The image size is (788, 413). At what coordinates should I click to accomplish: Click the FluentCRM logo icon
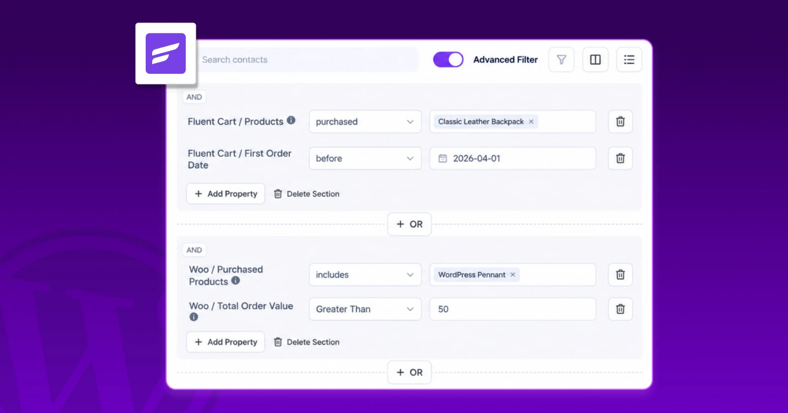(165, 53)
